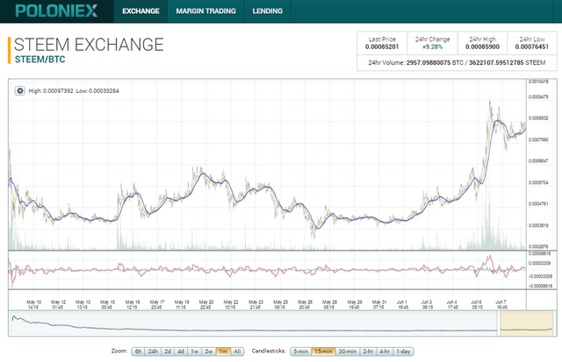
Task: Switch candlesticks to 5-min
Action: coord(300,351)
